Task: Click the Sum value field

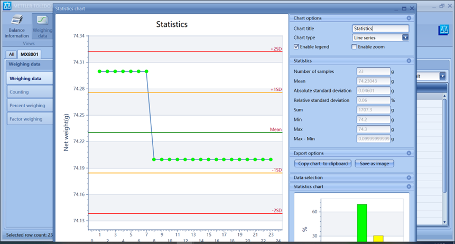Action: 373,110
